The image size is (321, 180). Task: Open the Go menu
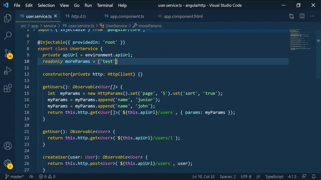click(77, 5)
